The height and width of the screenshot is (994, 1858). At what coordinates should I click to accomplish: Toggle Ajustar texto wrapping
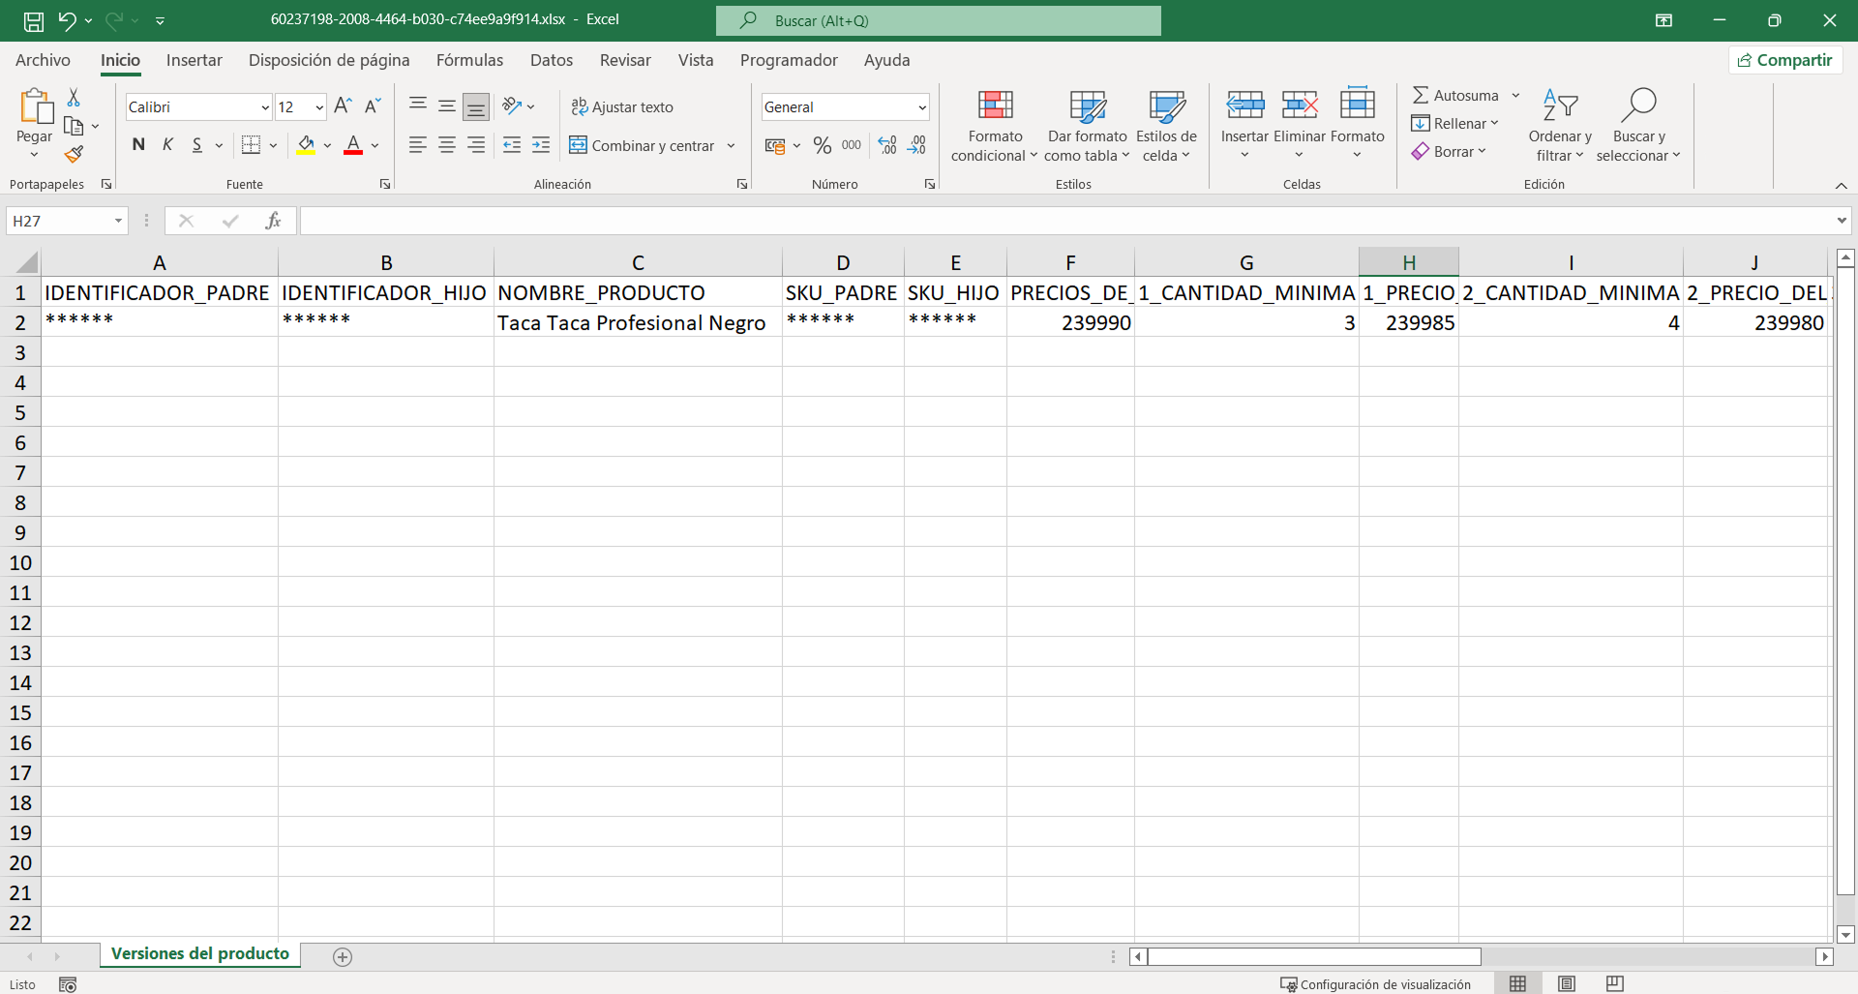(621, 106)
